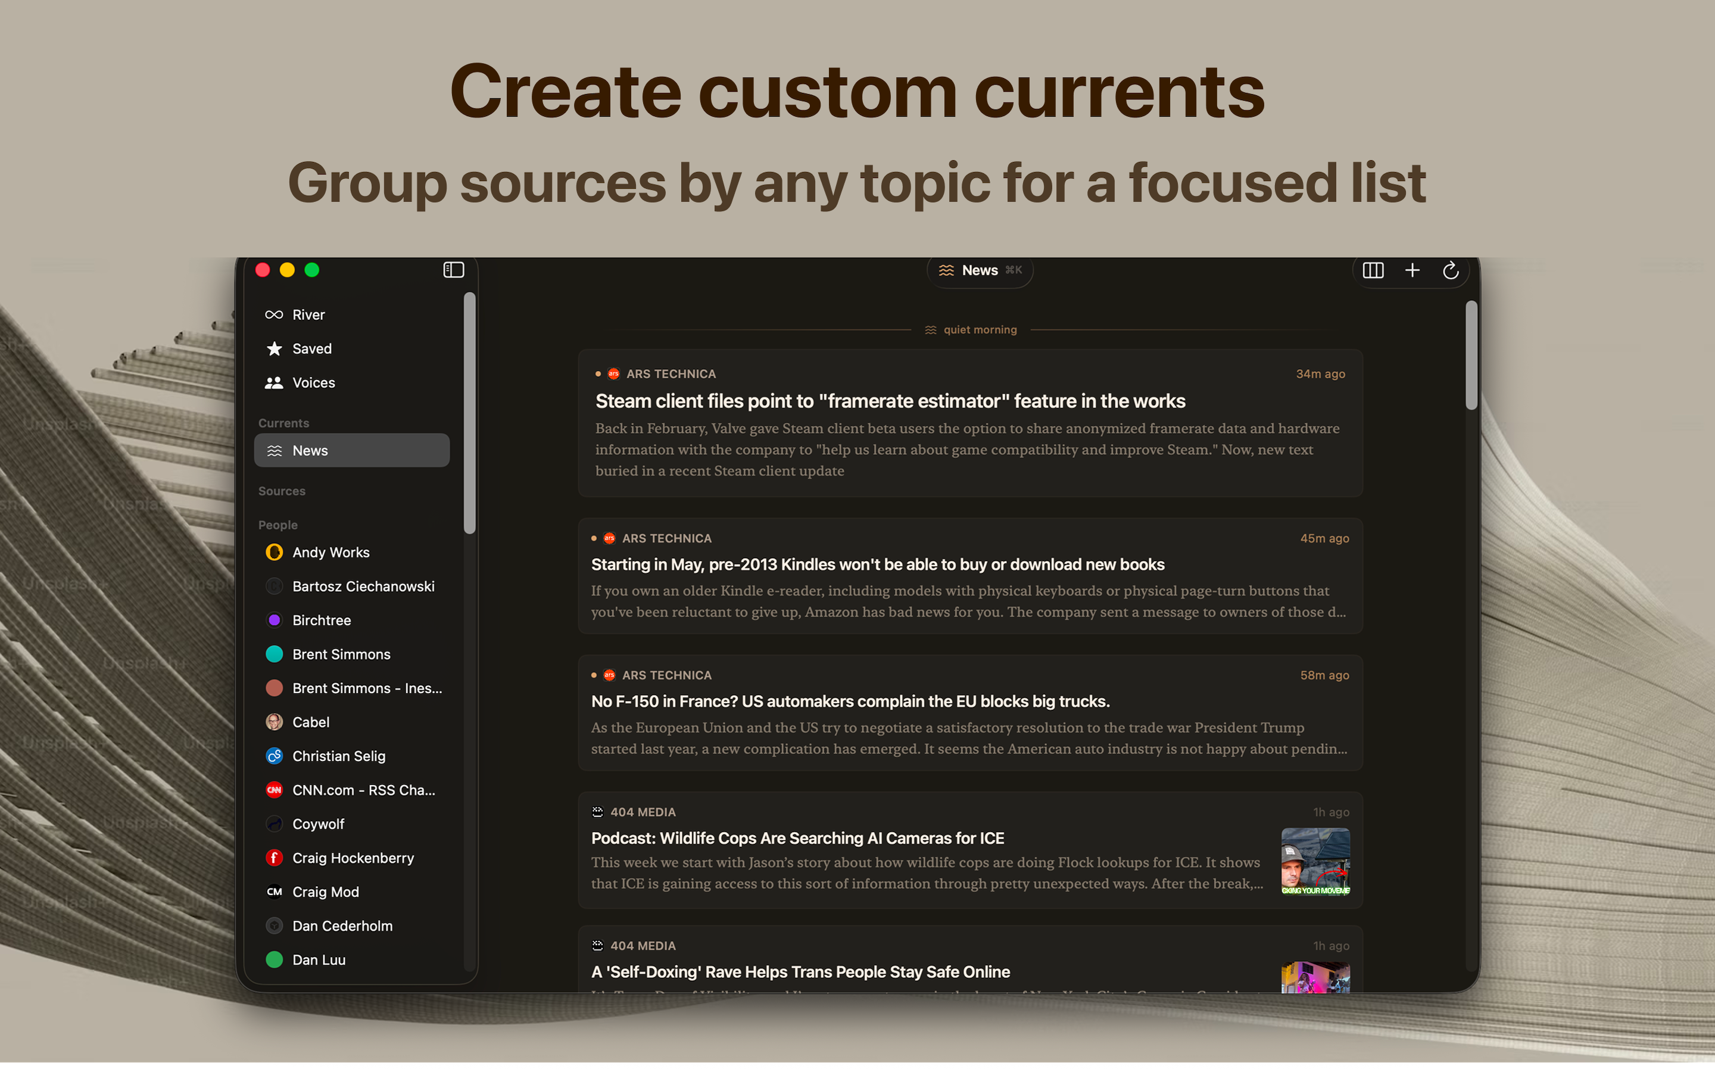The image size is (1715, 1072).
Task: Click Bartosz Ciechanowski's avatar icon
Action: click(275, 587)
